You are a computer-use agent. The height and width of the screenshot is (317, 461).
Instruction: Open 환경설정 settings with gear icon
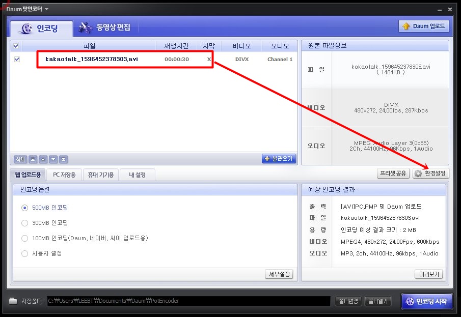pyautogui.click(x=431, y=174)
